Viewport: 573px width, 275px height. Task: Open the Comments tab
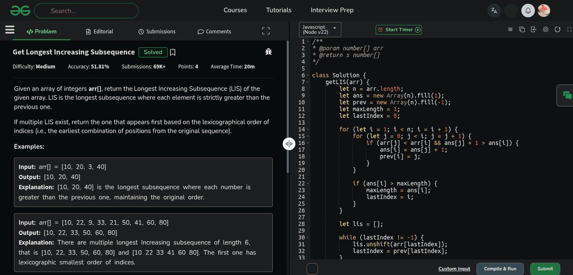(214, 31)
